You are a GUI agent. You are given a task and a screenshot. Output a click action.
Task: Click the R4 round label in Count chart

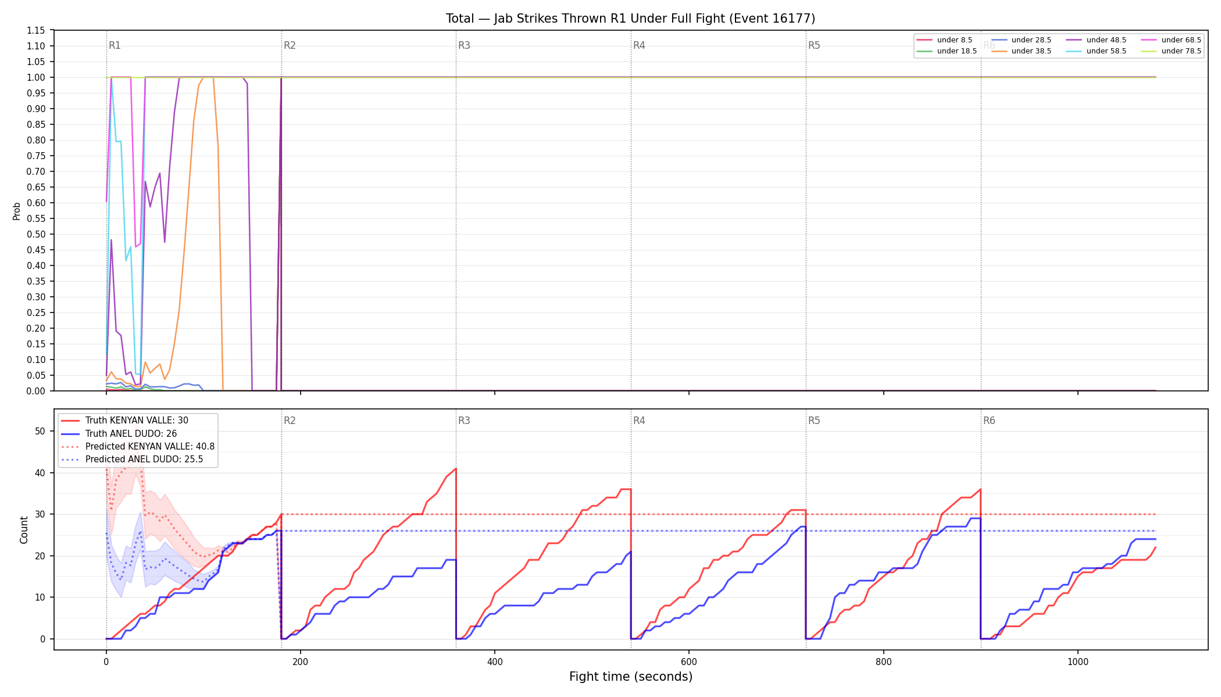639,421
